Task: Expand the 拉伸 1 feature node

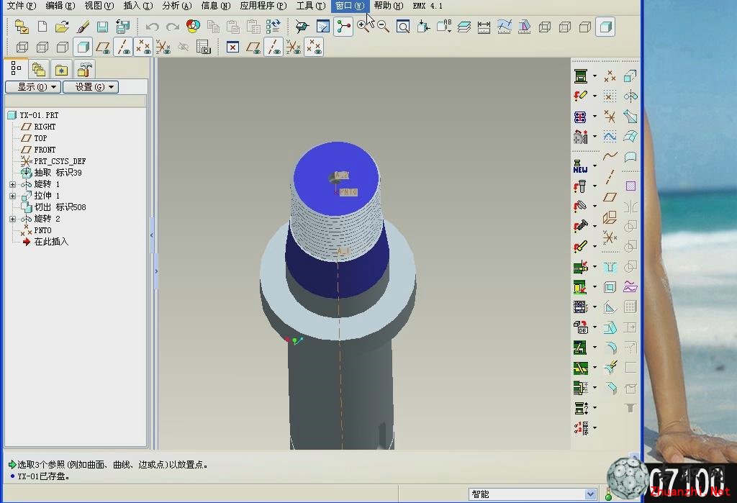Action: coord(13,196)
